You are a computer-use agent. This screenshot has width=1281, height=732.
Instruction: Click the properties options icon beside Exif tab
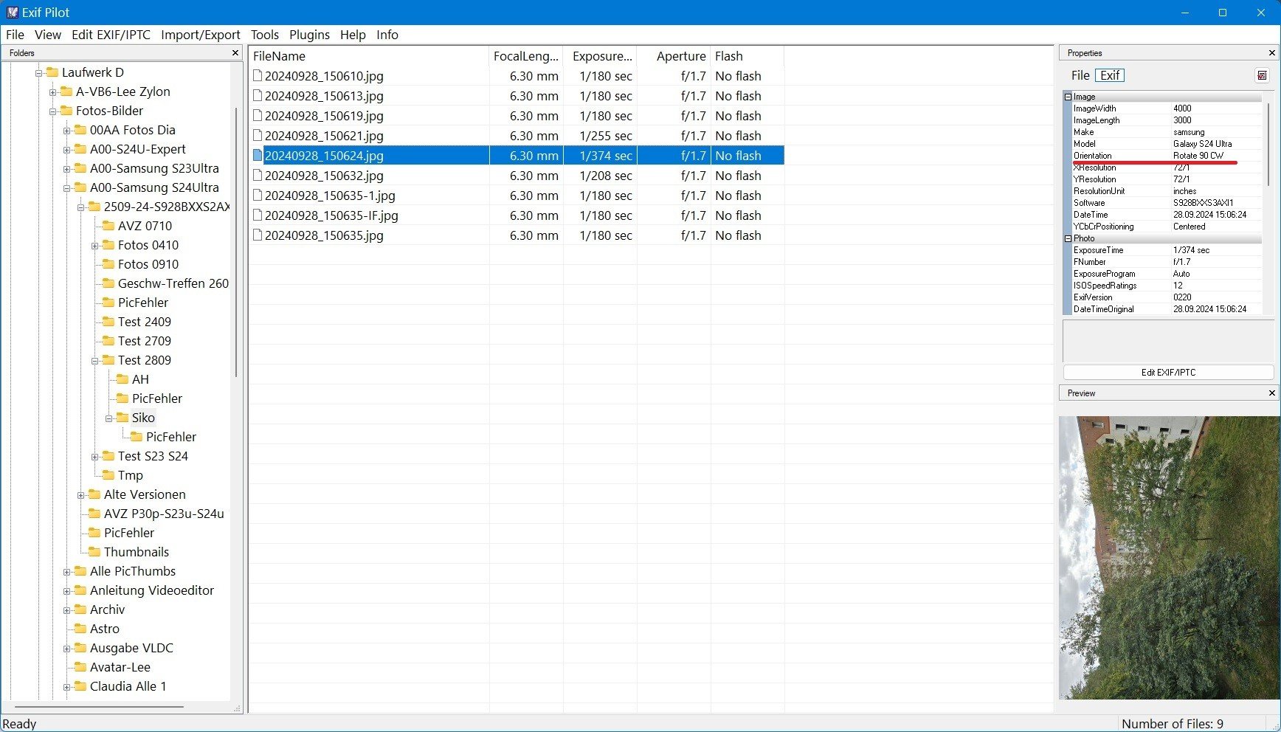click(x=1262, y=75)
